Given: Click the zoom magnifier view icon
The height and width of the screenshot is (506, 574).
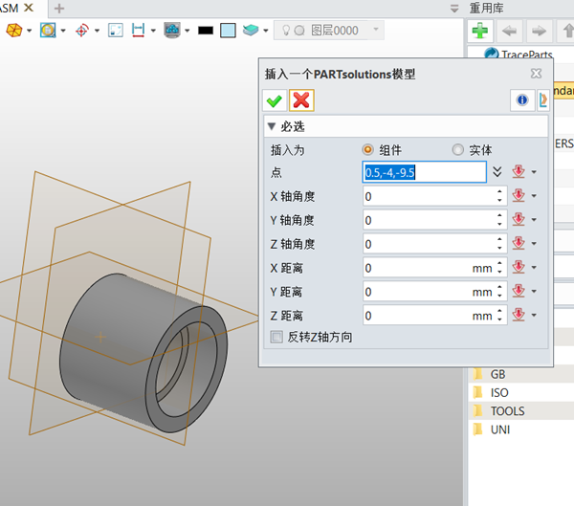Looking at the screenshot, I should [48, 30].
